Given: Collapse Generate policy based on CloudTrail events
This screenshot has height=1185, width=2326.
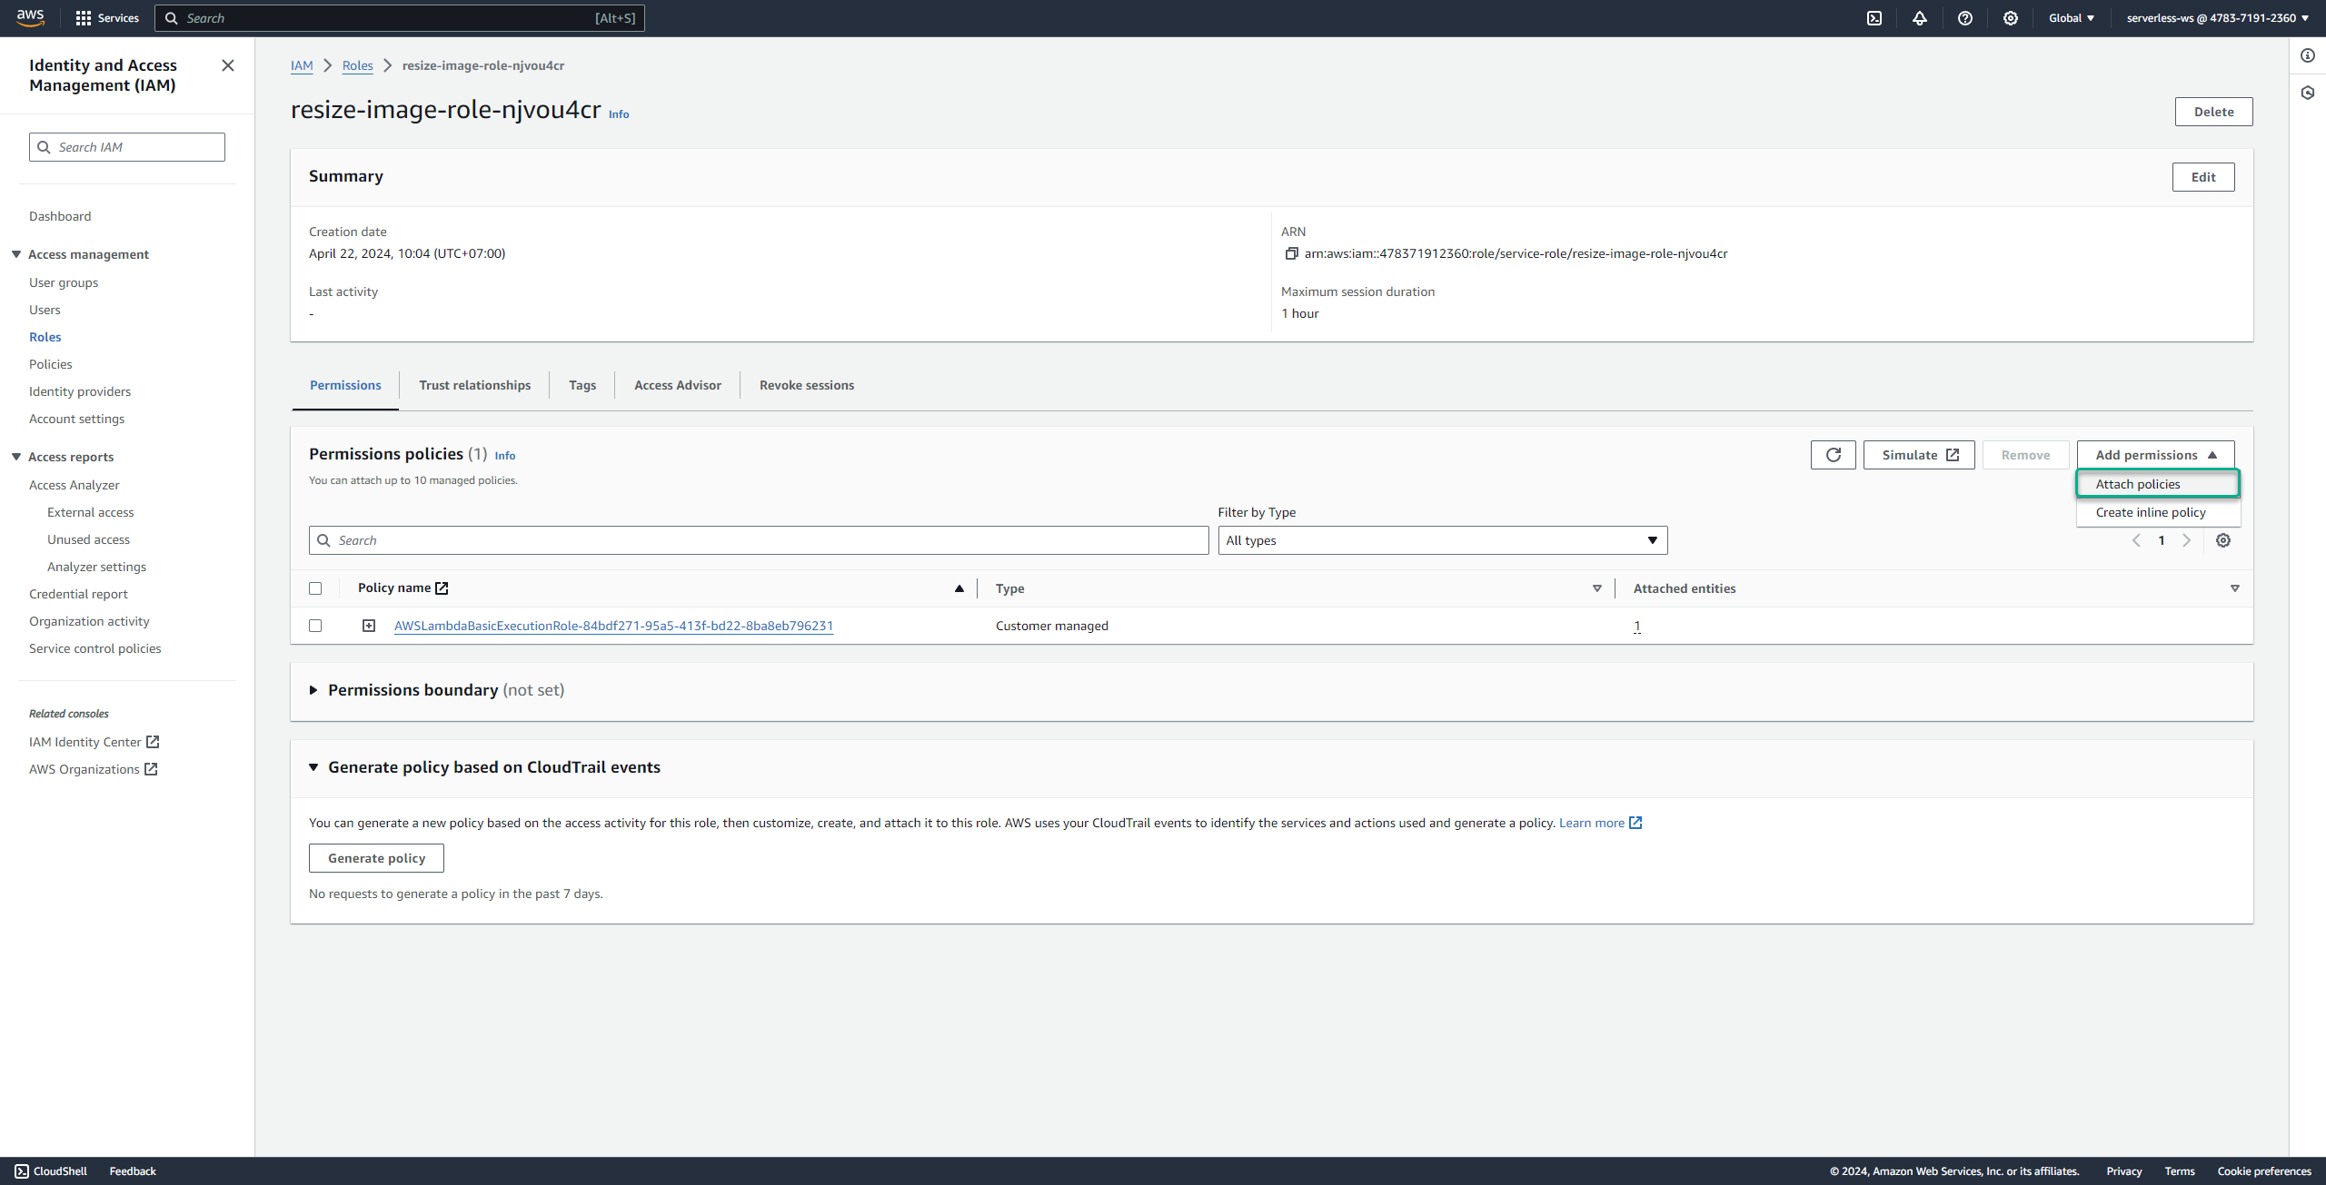Looking at the screenshot, I should point(313,767).
